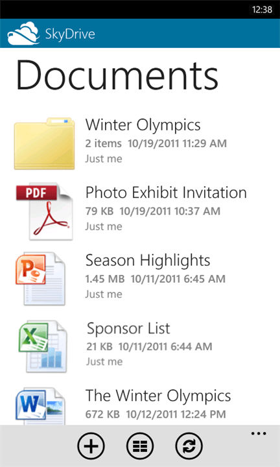Tap the SkyDrive header title text
Image resolution: width=280 pixels, height=467 pixels.
point(70,34)
